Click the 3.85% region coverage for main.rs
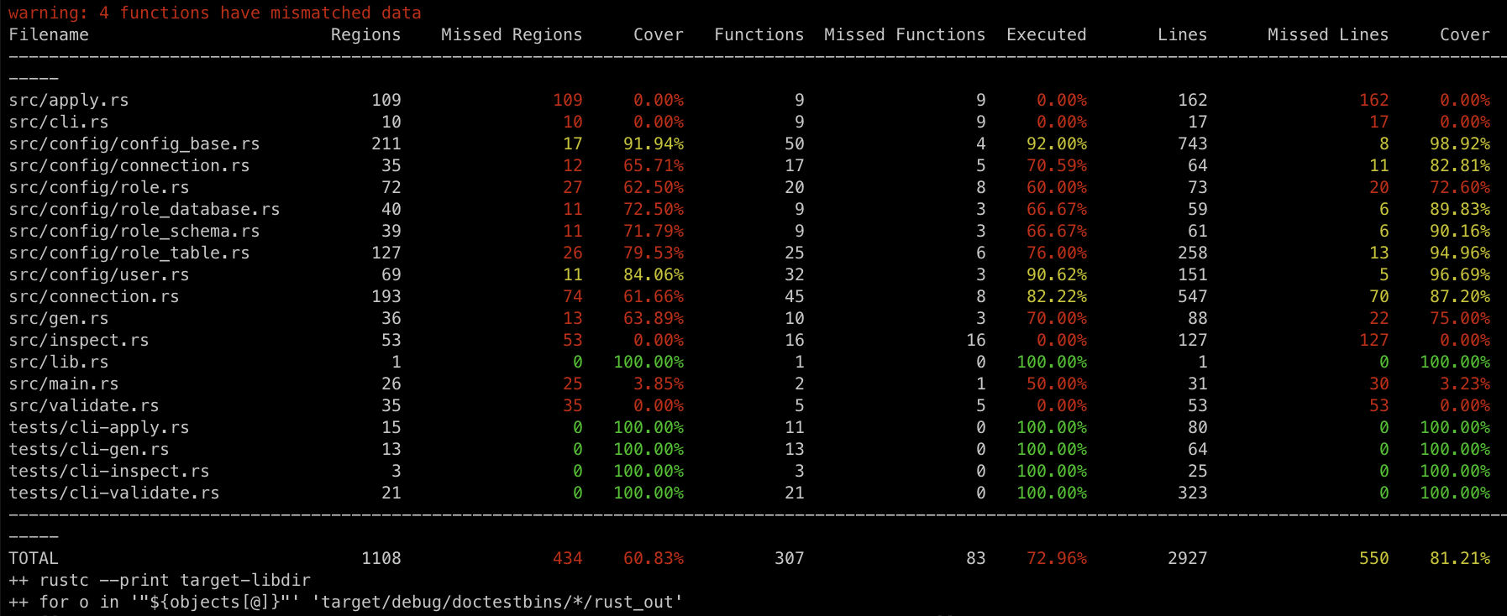This screenshot has height=616, width=1507. [658, 384]
